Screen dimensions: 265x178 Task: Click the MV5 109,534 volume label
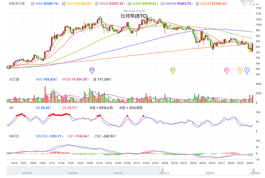click(47, 79)
